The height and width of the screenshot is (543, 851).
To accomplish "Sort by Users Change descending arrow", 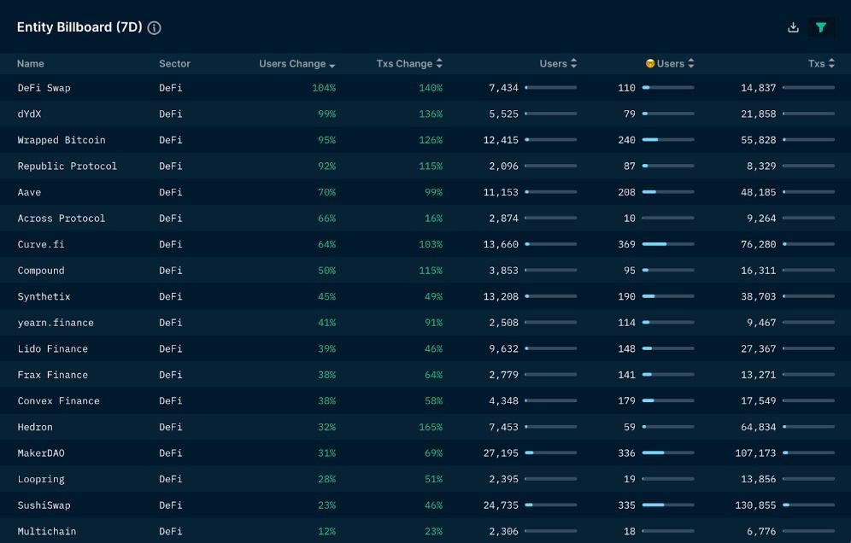I will pyautogui.click(x=332, y=65).
